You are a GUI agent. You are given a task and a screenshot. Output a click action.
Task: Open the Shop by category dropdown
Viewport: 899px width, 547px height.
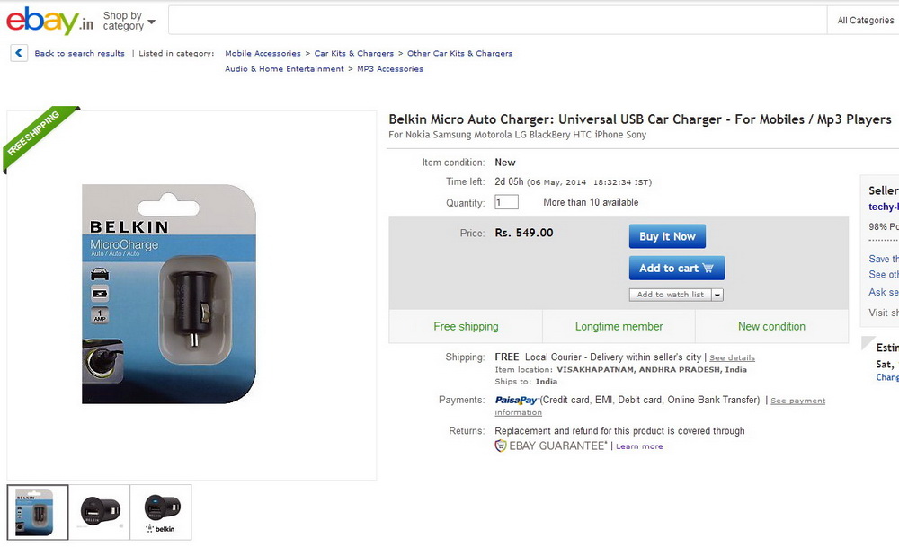[129, 22]
